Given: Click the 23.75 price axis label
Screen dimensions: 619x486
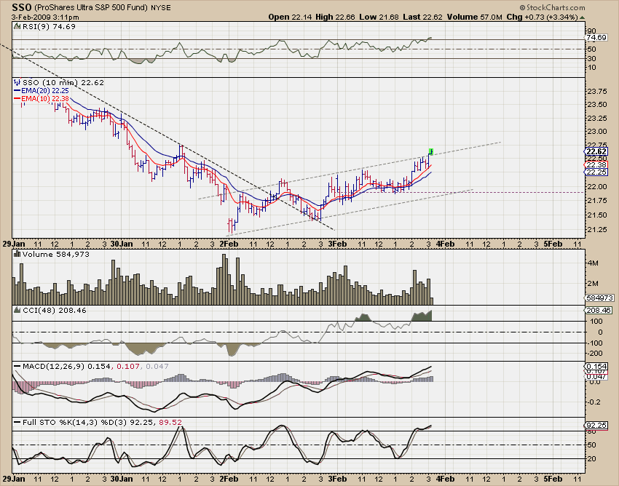Looking at the screenshot, I should click(597, 91).
